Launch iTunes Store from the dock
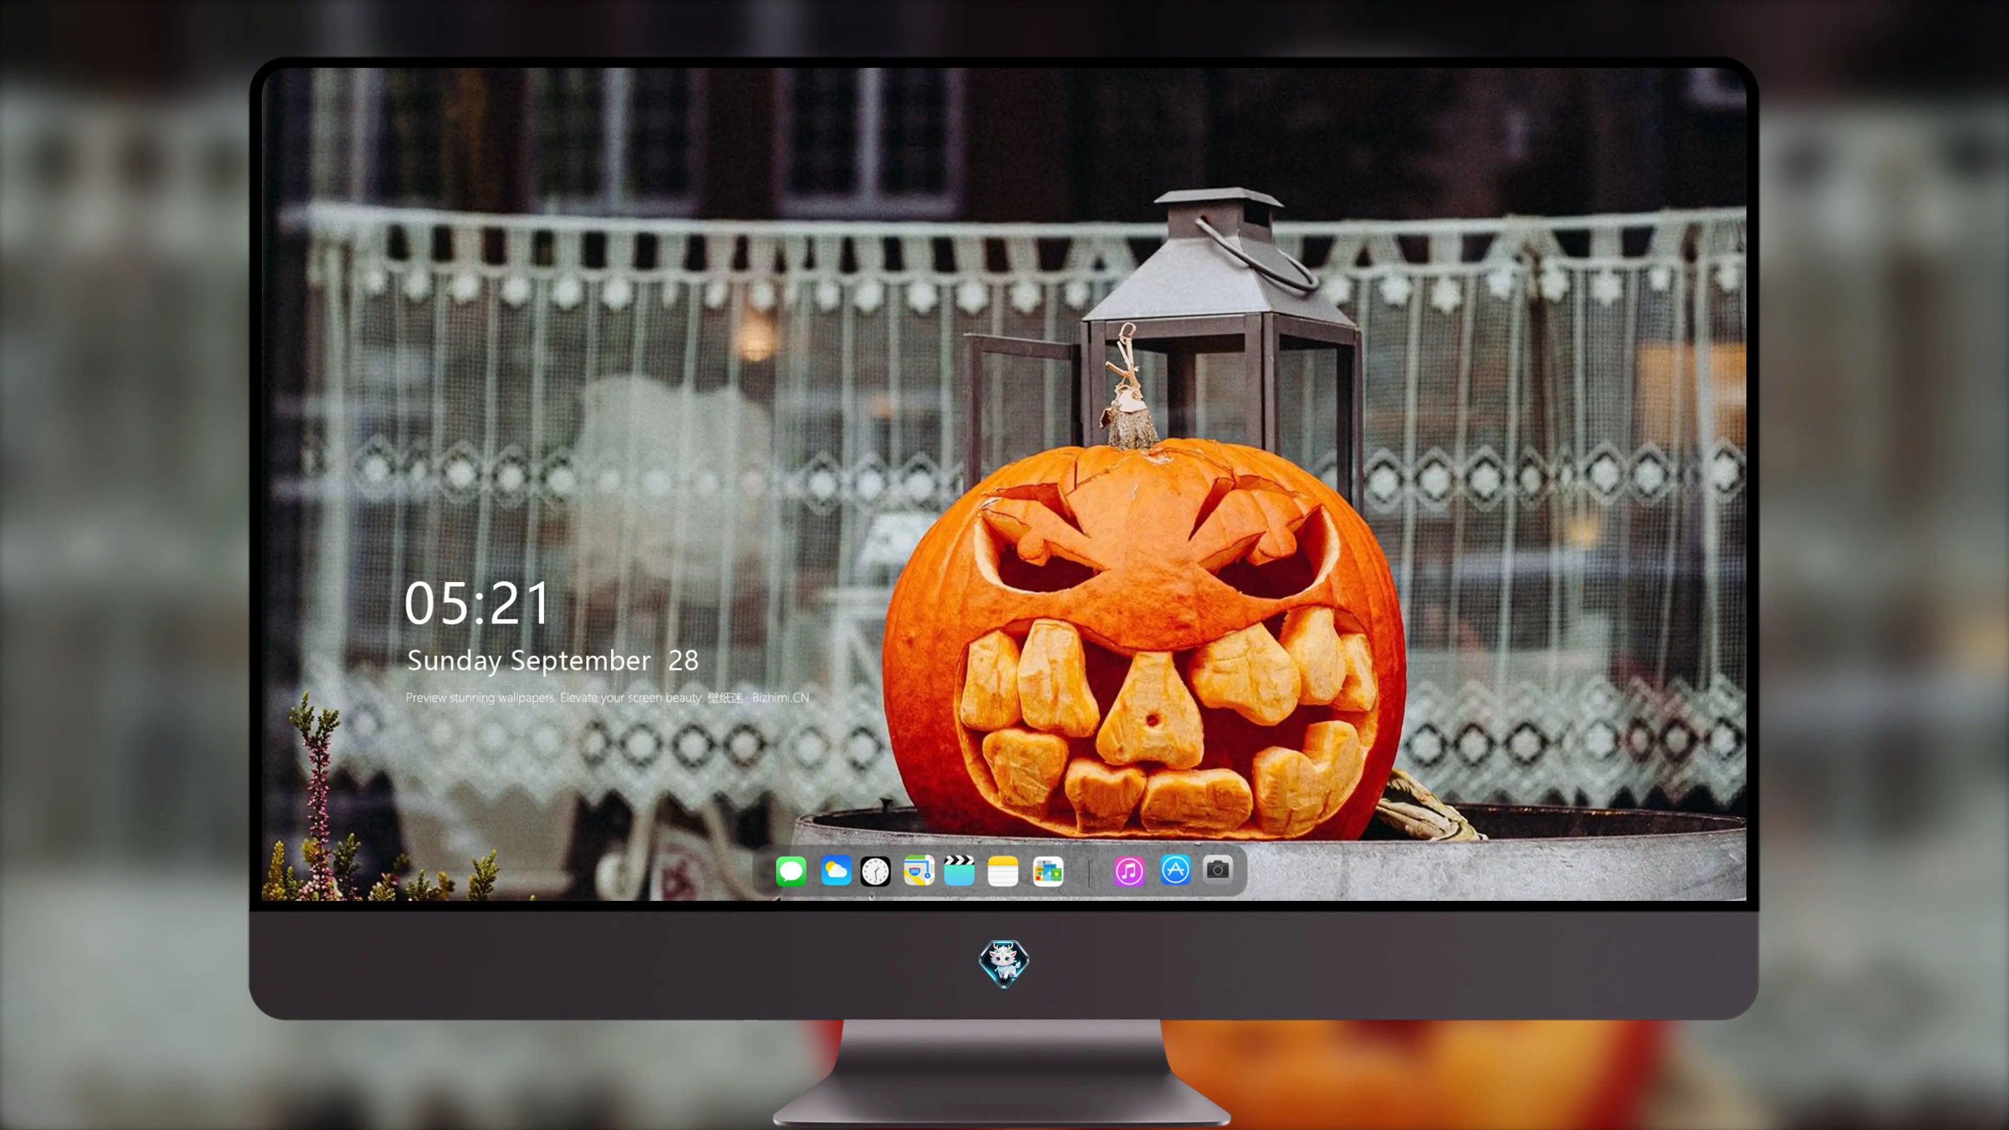 pos(1130,871)
